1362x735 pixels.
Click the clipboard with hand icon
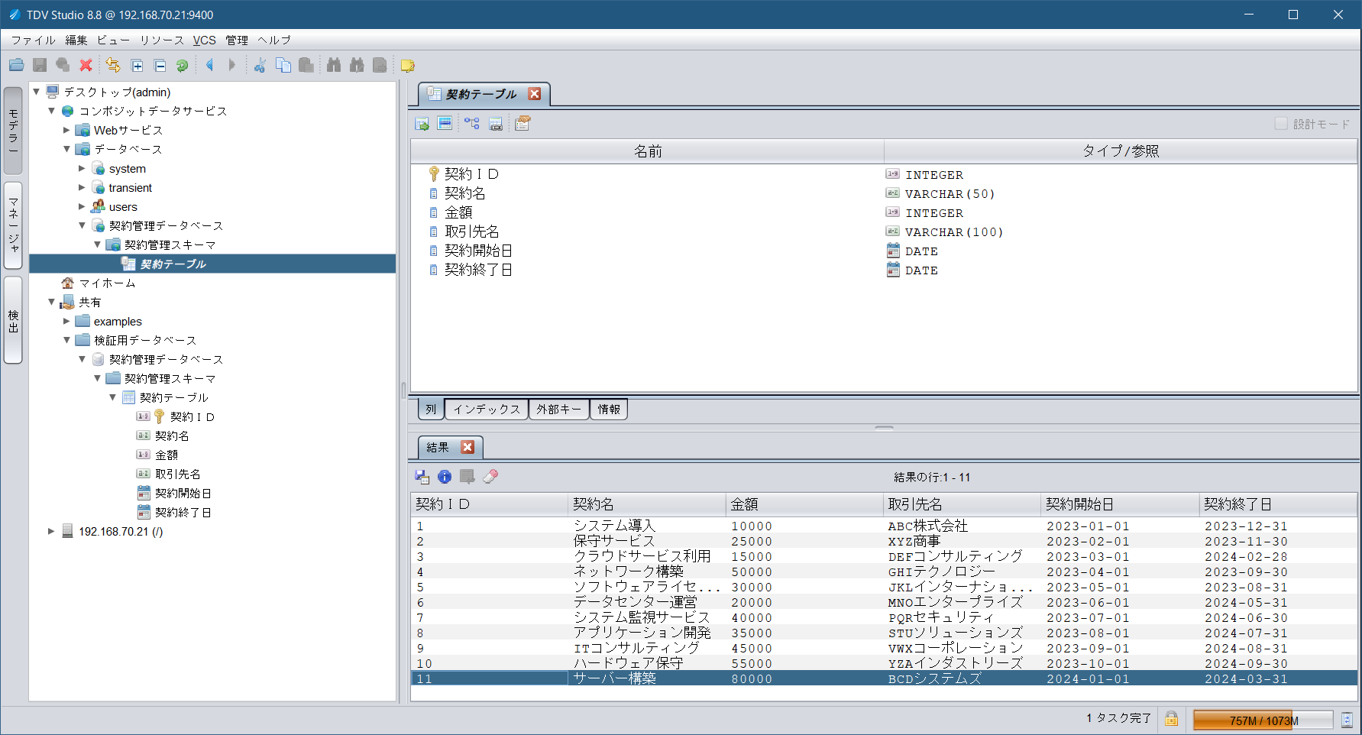[522, 124]
